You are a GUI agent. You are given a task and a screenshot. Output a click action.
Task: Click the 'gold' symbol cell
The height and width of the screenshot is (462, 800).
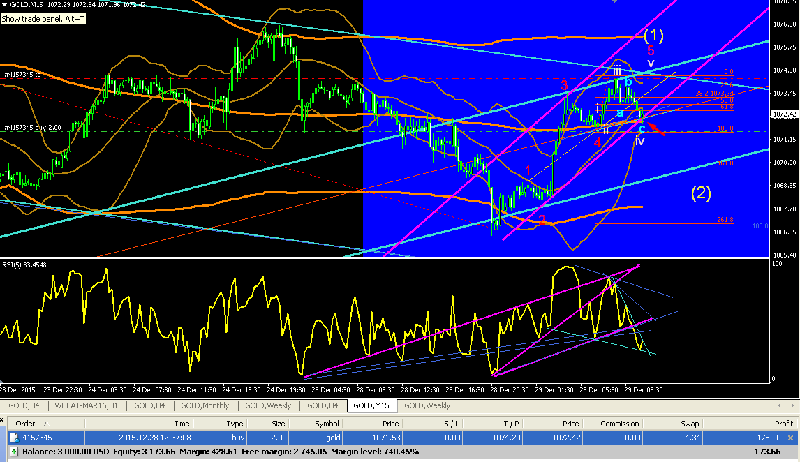point(333,438)
